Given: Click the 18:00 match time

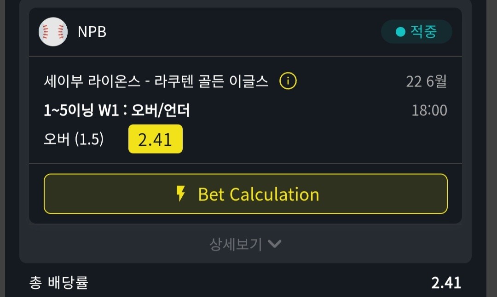Looking at the screenshot, I should tap(429, 110).
